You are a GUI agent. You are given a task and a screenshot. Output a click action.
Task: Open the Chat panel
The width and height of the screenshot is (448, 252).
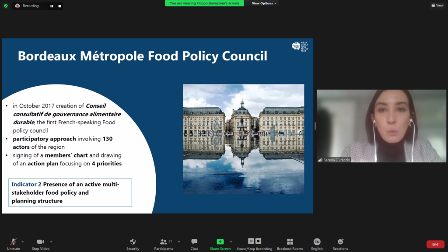click(x=194, y=244)
